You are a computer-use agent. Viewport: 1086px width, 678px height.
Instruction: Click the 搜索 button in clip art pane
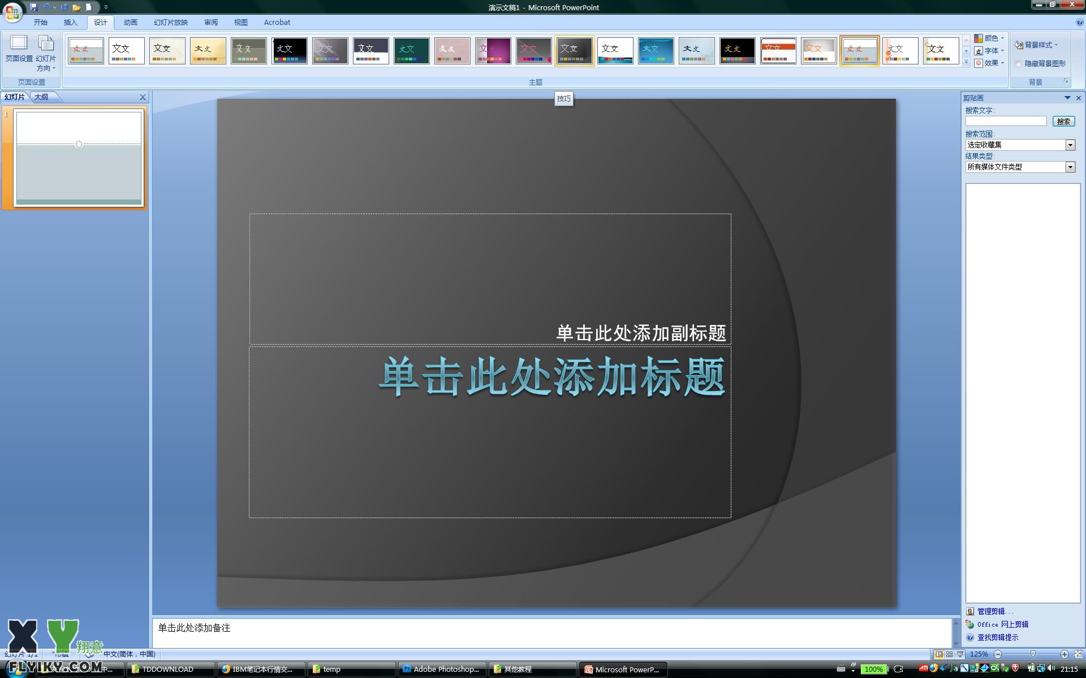point(1063,121)
